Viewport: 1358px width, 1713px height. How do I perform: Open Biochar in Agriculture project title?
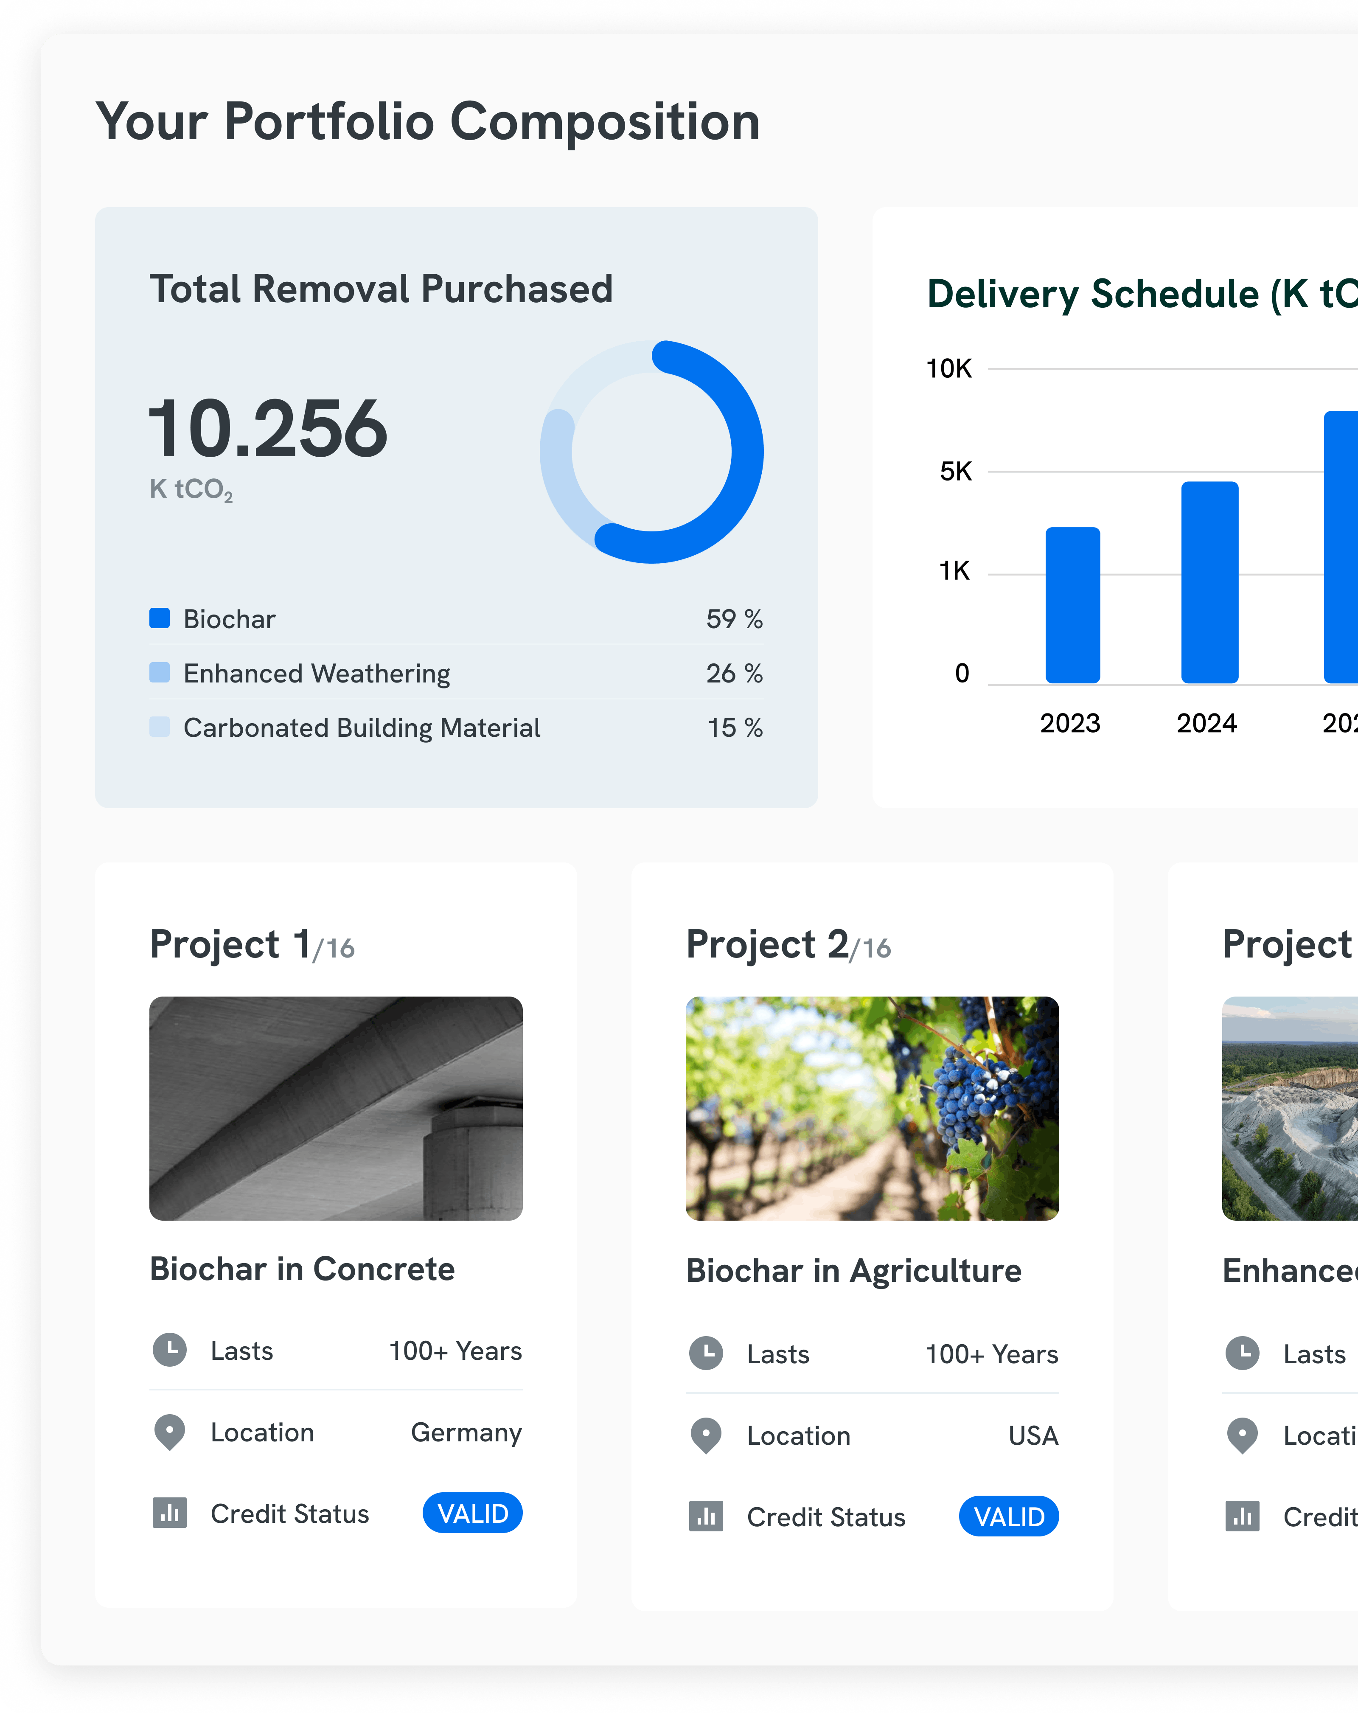tap(853, 1270)
